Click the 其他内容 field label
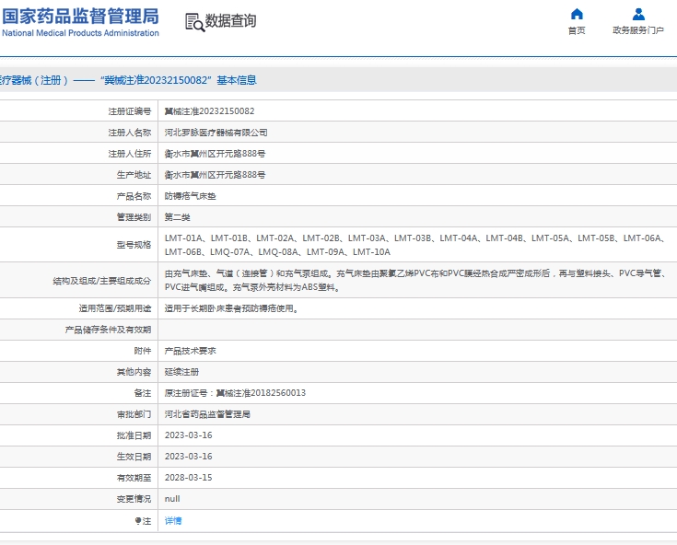677x545 pixels. click(x=134, y=372)
